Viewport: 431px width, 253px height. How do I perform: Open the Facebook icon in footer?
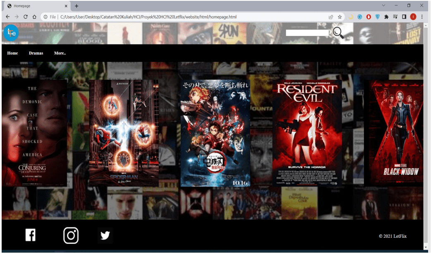point(30,235)
